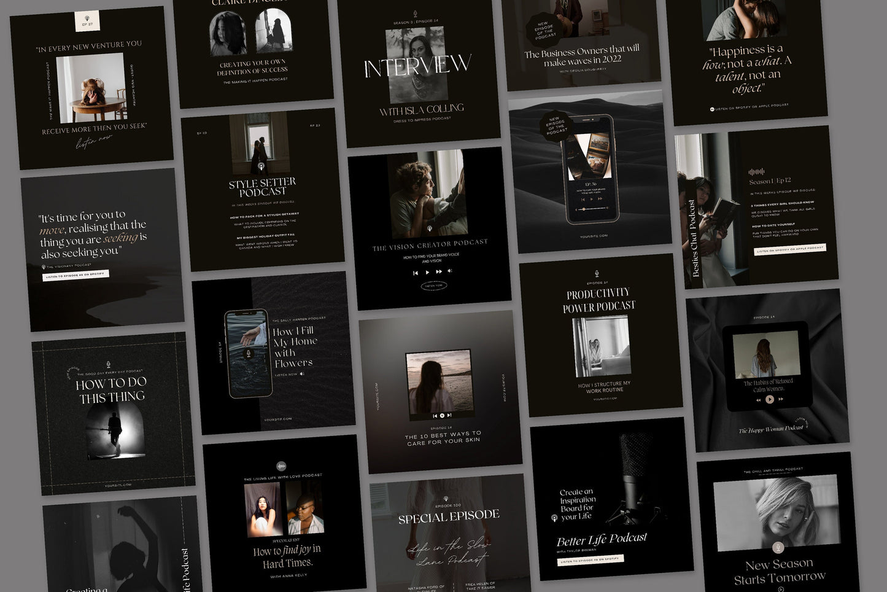Click microphone icon above Productivity Power Podcast
This screenshot has height=592, width=887.
pyautogui.click(x=596, y=274)
